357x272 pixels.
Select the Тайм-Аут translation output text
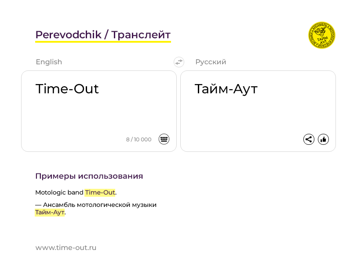[x=227, y=88]
